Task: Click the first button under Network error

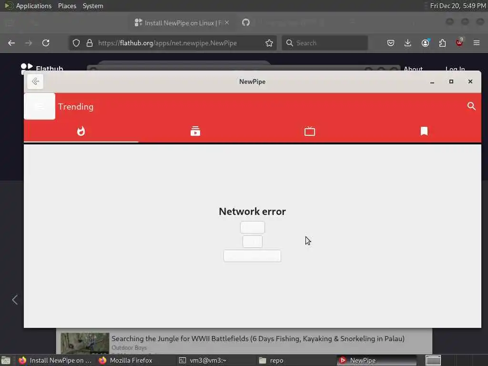Action: coord(253,227)
